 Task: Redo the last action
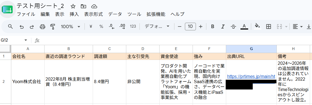coord(32,27)
